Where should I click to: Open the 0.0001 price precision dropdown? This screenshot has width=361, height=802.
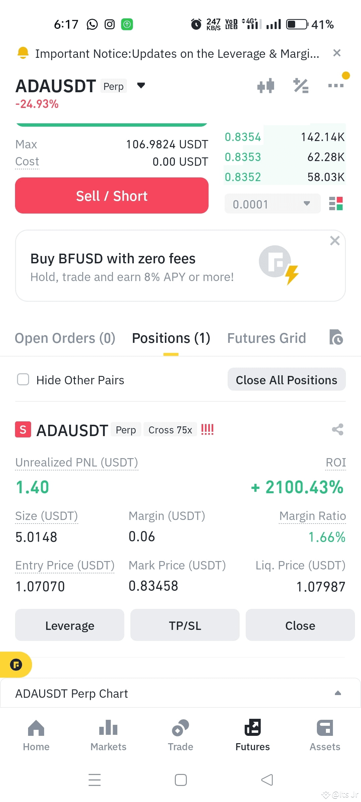(272, 204)
